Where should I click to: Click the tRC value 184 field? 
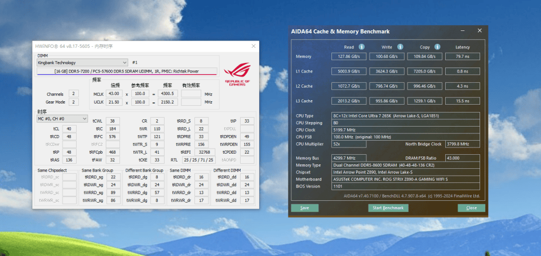[113, 129]
